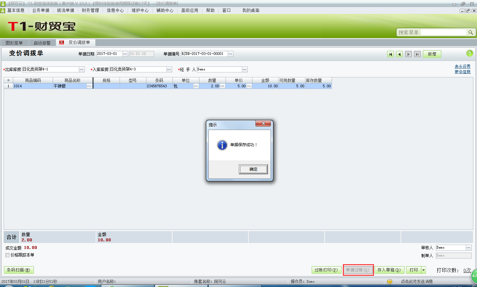
Task: Go to the previous record arrow icon
Action: coord(399,54)
